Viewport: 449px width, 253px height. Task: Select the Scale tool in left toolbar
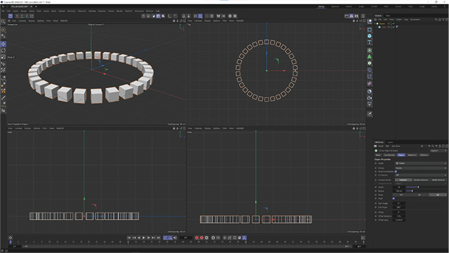point(3,57)
